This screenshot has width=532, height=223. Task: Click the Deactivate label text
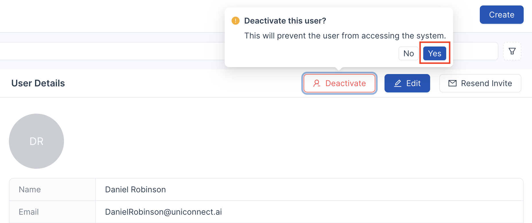coord(345,83)
